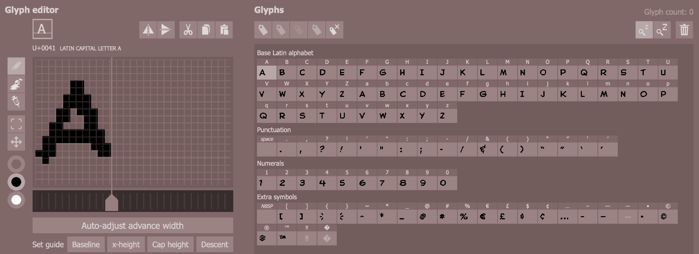
Task: Select capital M glyph cell
Action: coord(507,69)
